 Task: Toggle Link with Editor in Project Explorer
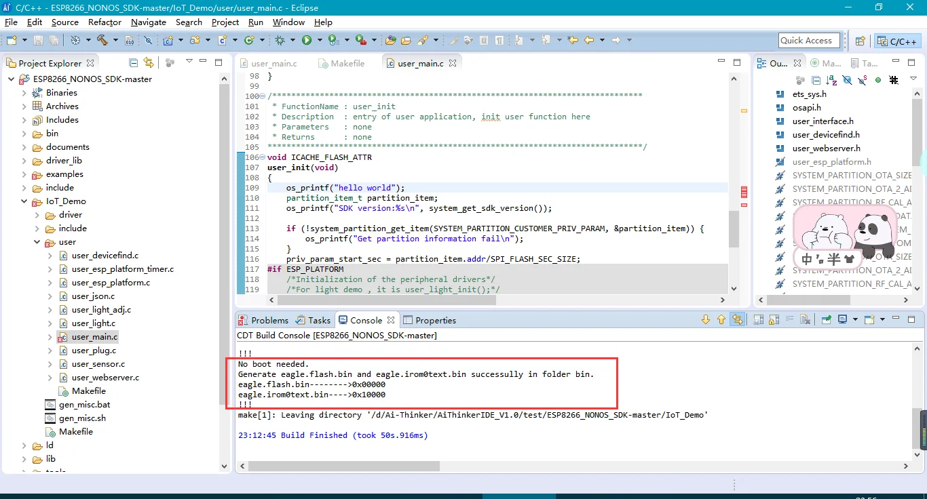click(x=149, y=63)
